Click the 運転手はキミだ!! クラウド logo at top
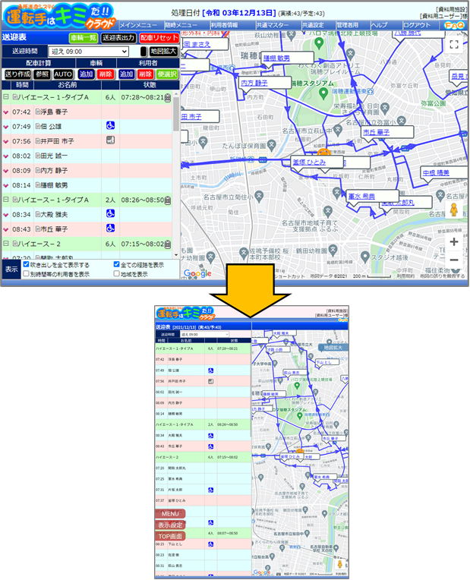 (x=59, y=17)
